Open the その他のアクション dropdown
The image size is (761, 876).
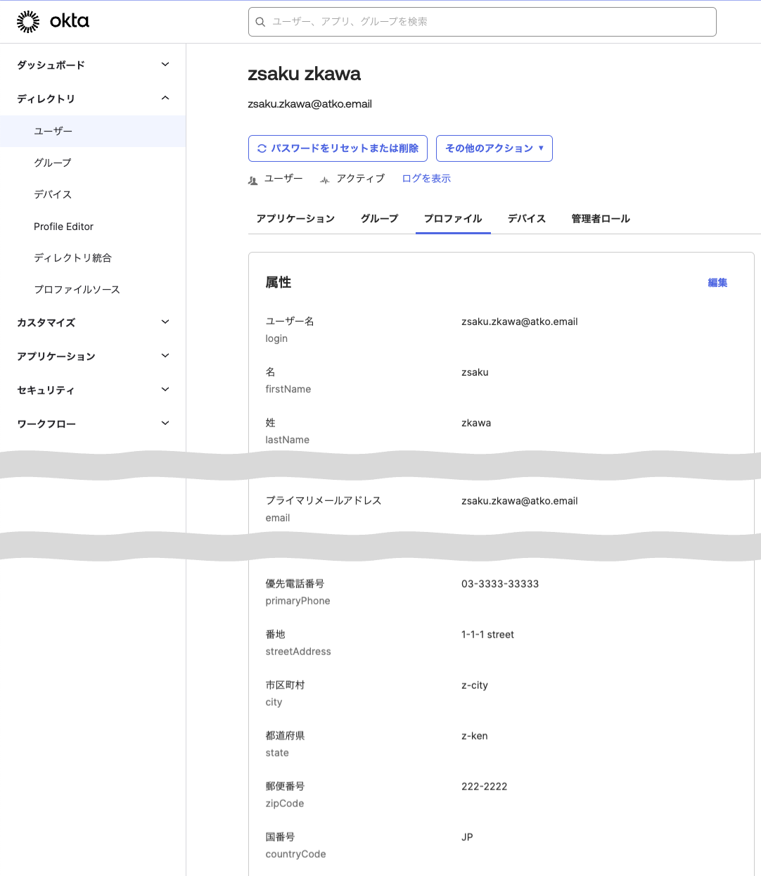click(494, 148)
